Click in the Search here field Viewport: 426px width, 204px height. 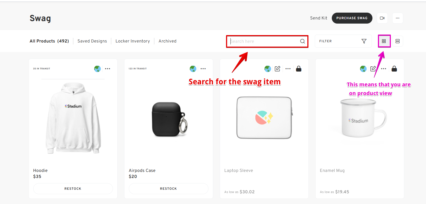click(x=264, y=41)
